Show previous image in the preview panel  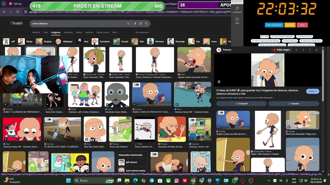pos(296,50)
